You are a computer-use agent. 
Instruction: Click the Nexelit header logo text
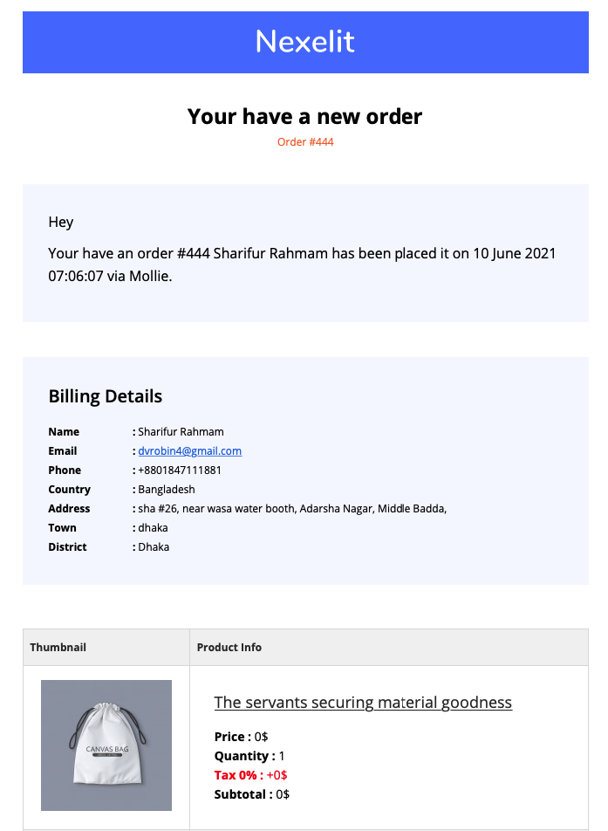pos(305,41)
